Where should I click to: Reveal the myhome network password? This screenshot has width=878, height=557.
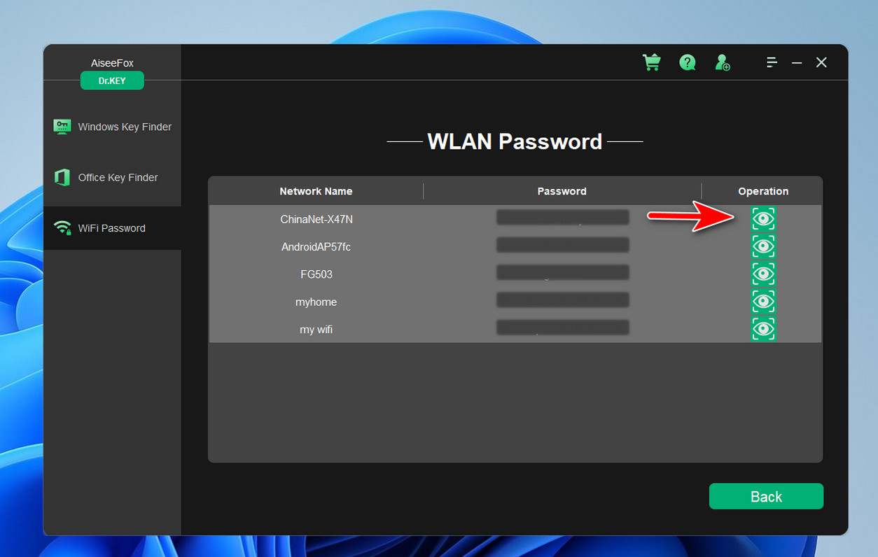pos(763,302)
